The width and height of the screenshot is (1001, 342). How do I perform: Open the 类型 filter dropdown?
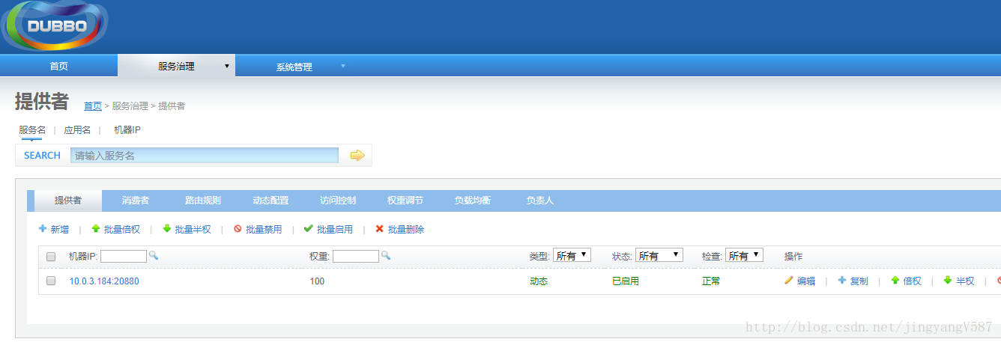click(x=572, y=255)
